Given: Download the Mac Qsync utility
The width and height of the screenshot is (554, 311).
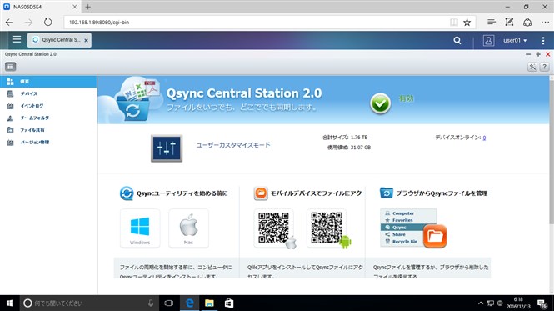Looking at the screenshot, I should 188,228.
